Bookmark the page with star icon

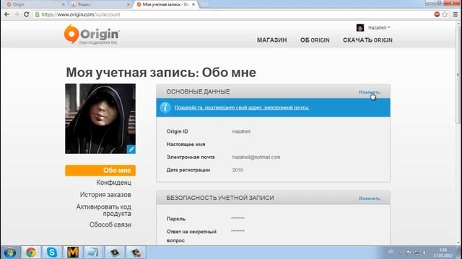click(x=445, y=14)
